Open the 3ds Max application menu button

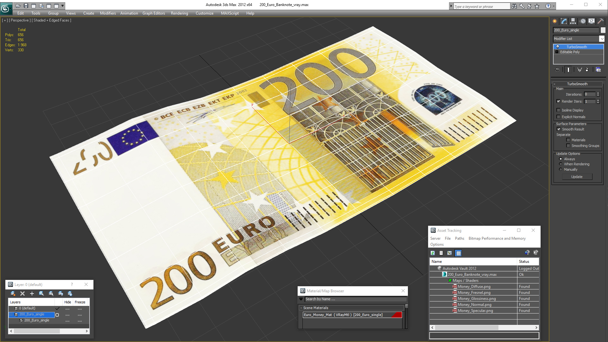(6, 9)
